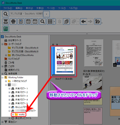The image size is (120, 125).
Task: Click the greyed clipboard paste icon
Action: [59, 22]
